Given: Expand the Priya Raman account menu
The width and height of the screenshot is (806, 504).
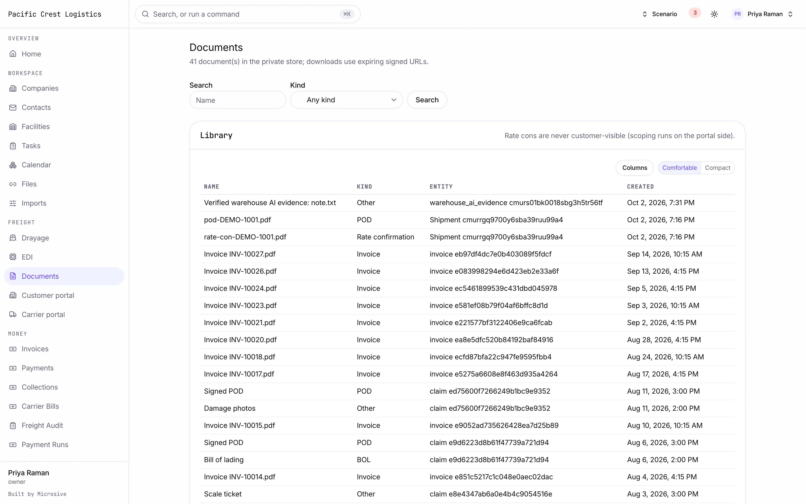Looking at the screenshot, I should (763, 14).
